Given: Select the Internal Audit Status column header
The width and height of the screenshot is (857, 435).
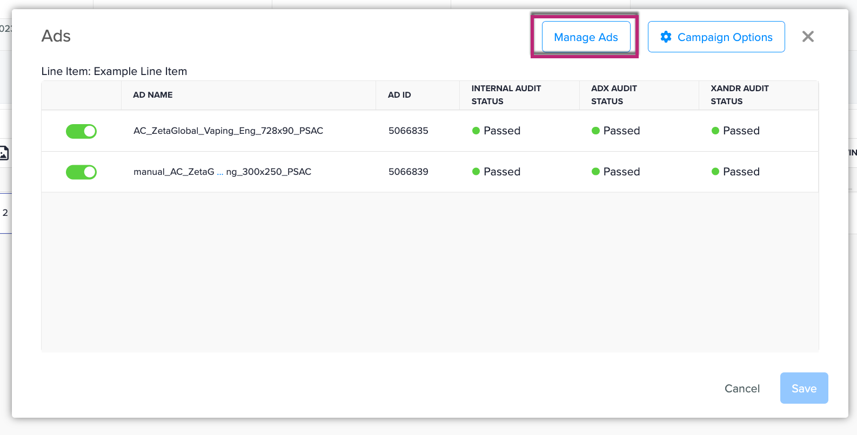Looking at the screenshot, I should click(506, 95).
